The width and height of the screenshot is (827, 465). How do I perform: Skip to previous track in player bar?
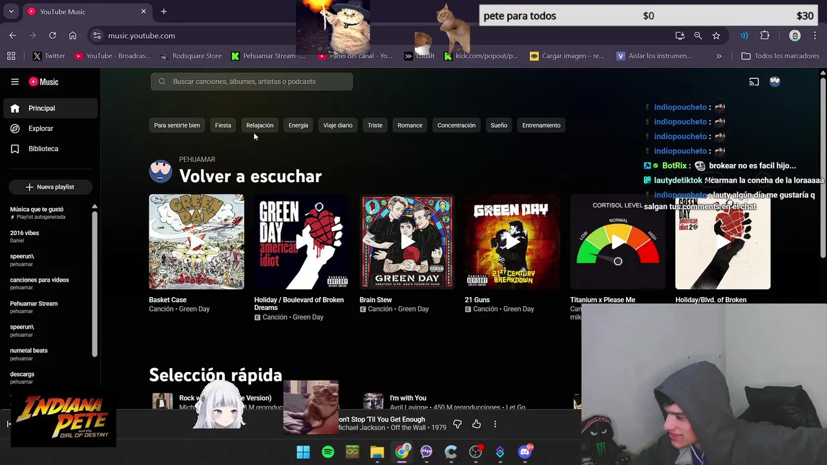pos(8,424)
